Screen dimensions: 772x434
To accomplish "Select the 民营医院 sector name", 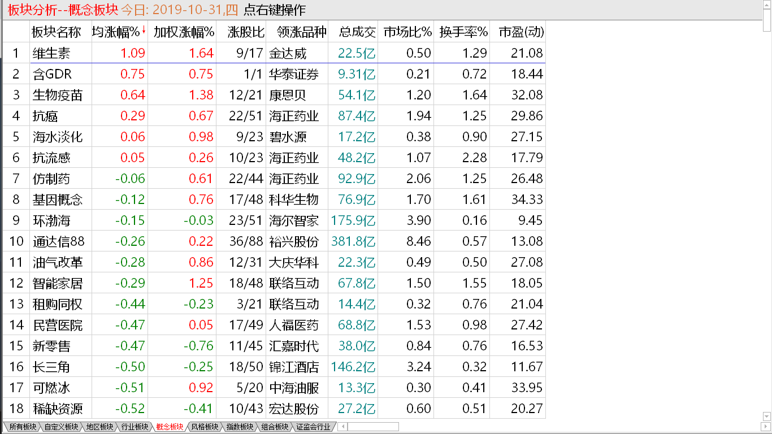I will (57, 325).
